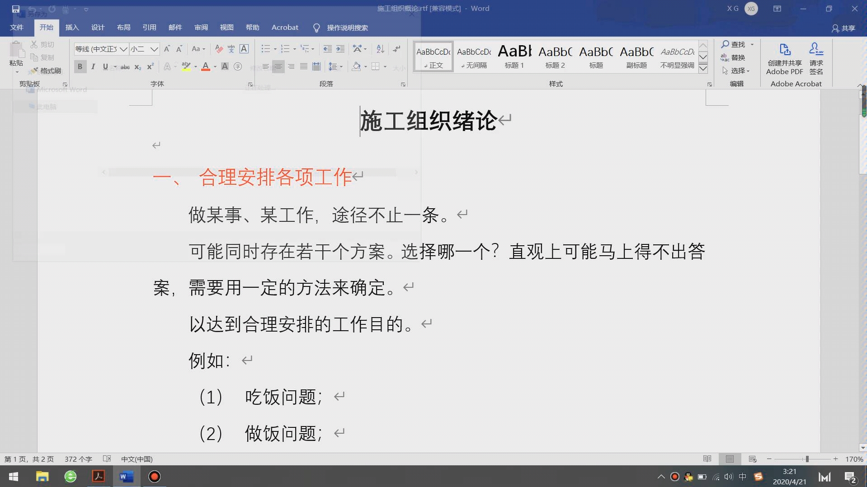Screen dimensions: 867x487
Task: Expand the styles gallery
Action: click(703, 68)
